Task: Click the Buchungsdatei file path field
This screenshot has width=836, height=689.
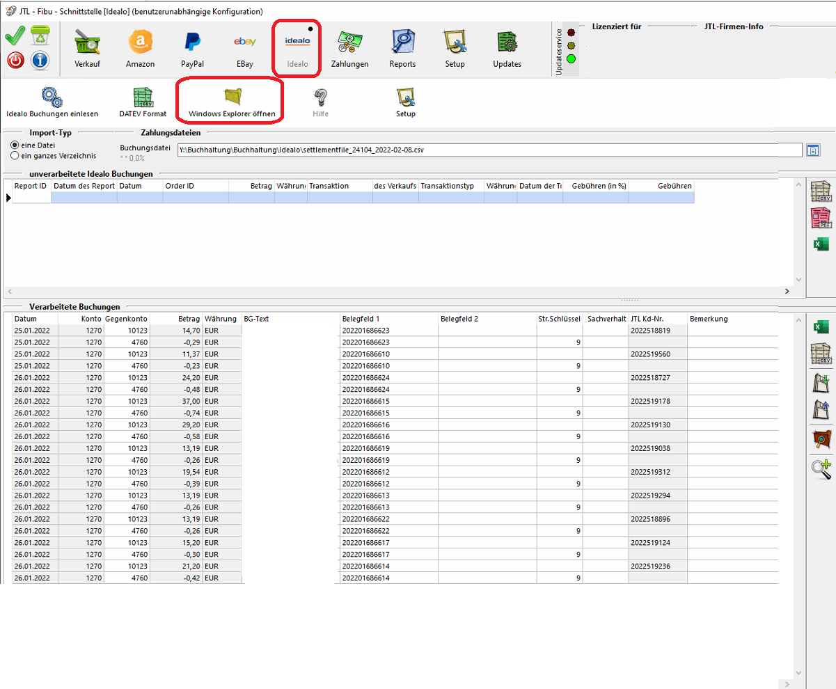Action: [487, 150]
